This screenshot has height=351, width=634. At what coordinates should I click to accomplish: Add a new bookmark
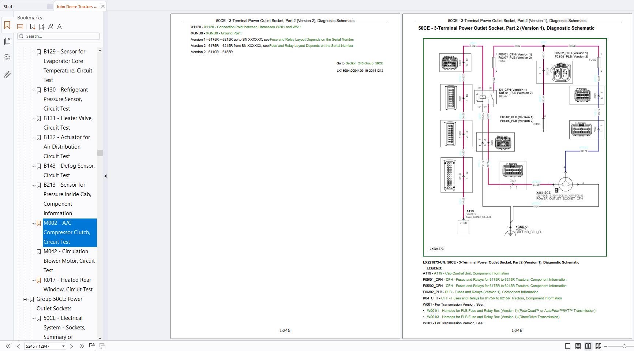click(x=33, y=27)
